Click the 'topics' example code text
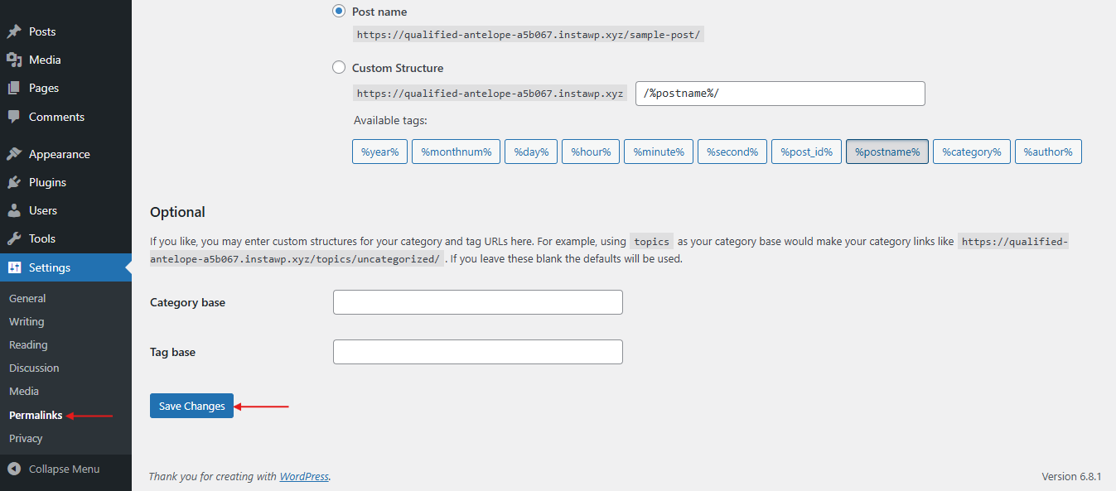 click(651, 242)
